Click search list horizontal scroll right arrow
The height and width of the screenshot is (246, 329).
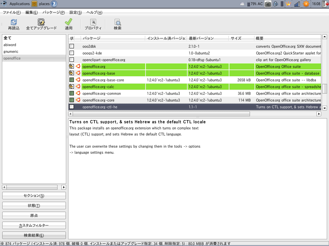click(64, 187)
